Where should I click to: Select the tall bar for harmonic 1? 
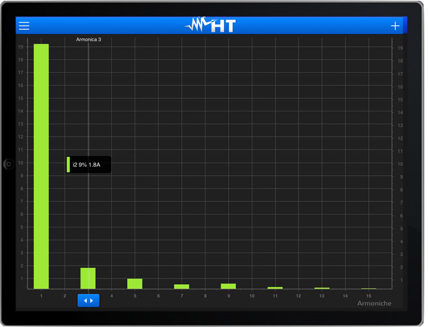click(x=41, y=166)
